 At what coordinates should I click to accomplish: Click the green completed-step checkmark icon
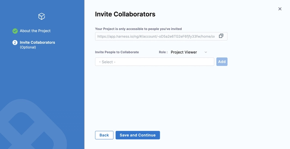pos(15,31)
